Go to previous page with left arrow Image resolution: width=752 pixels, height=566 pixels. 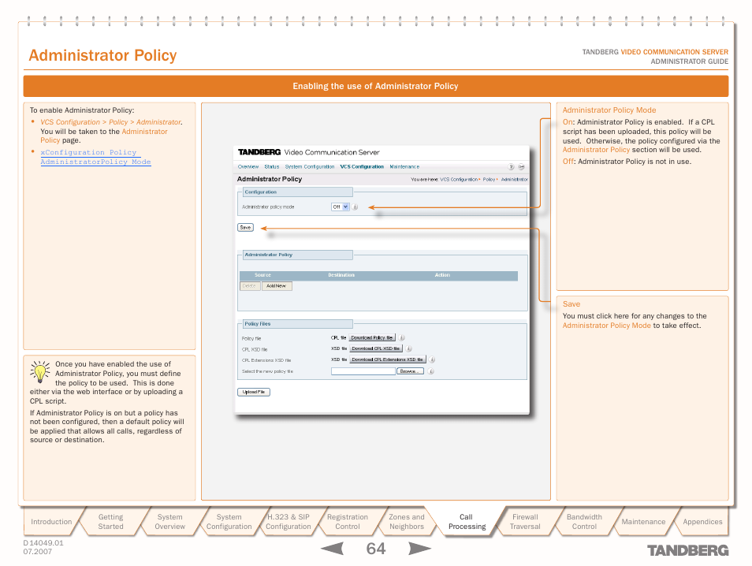pos(332,548)
